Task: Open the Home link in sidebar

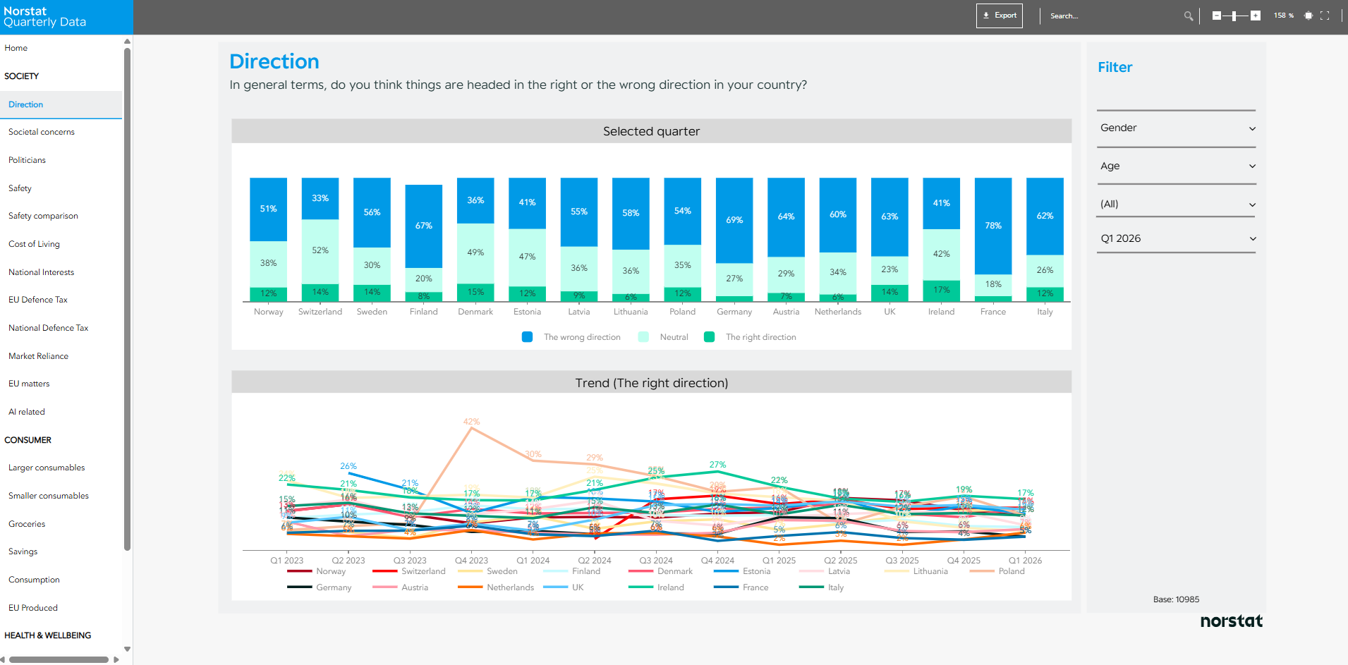Action: point(16,48)
